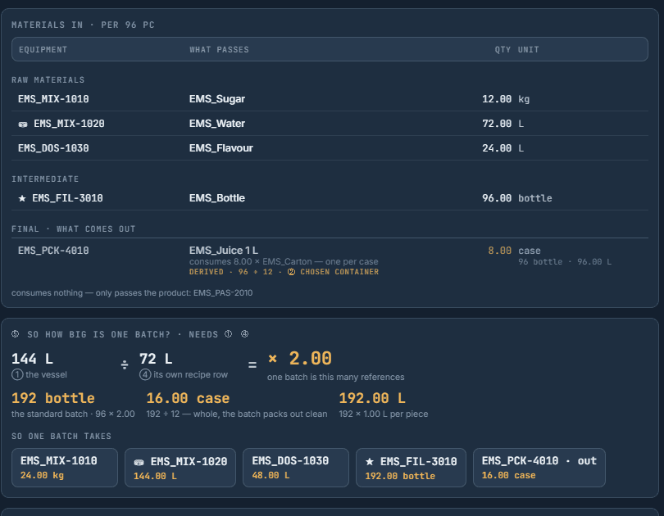664x516 pixels.
Task: Click the star icon in the EMS_Bottle table row
Action: tap(22, 198)
